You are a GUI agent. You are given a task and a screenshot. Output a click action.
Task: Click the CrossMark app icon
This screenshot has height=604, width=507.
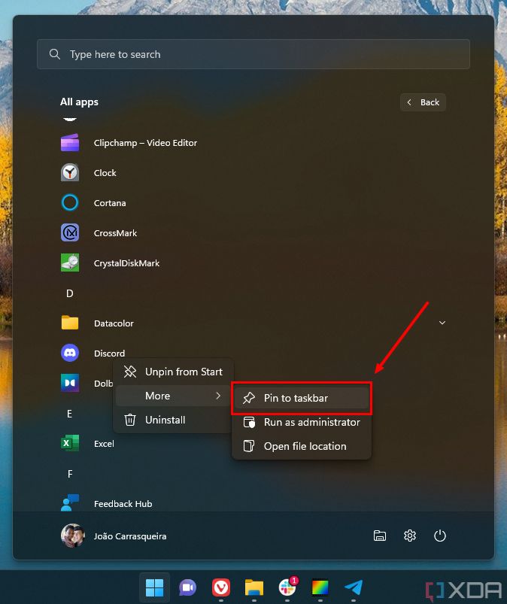tap(70, 232)
